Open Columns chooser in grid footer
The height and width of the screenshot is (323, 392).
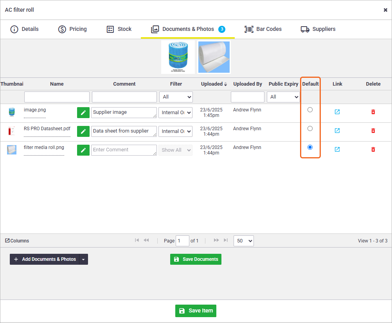tap(17, 240)
